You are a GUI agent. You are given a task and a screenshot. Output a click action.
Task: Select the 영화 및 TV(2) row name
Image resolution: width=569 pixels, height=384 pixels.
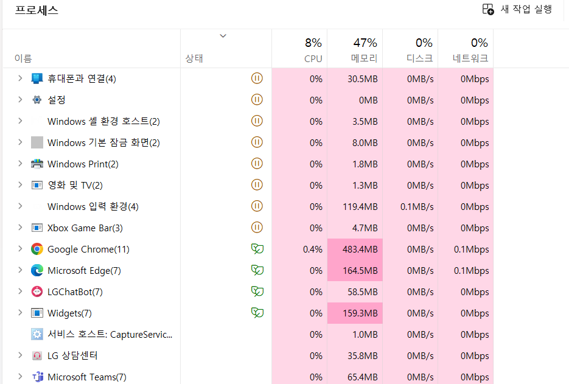pos(75,185)
